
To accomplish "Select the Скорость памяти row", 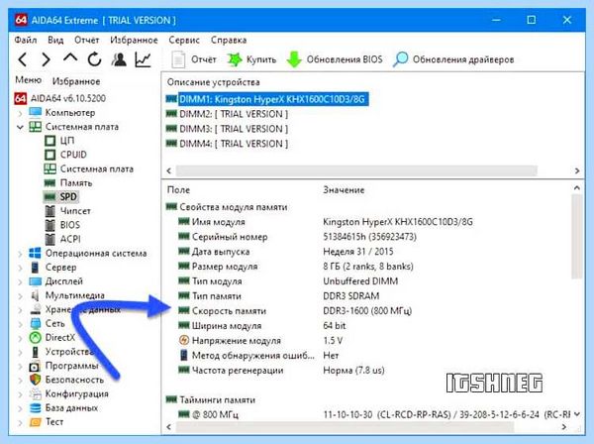I will tap(295, 311).
